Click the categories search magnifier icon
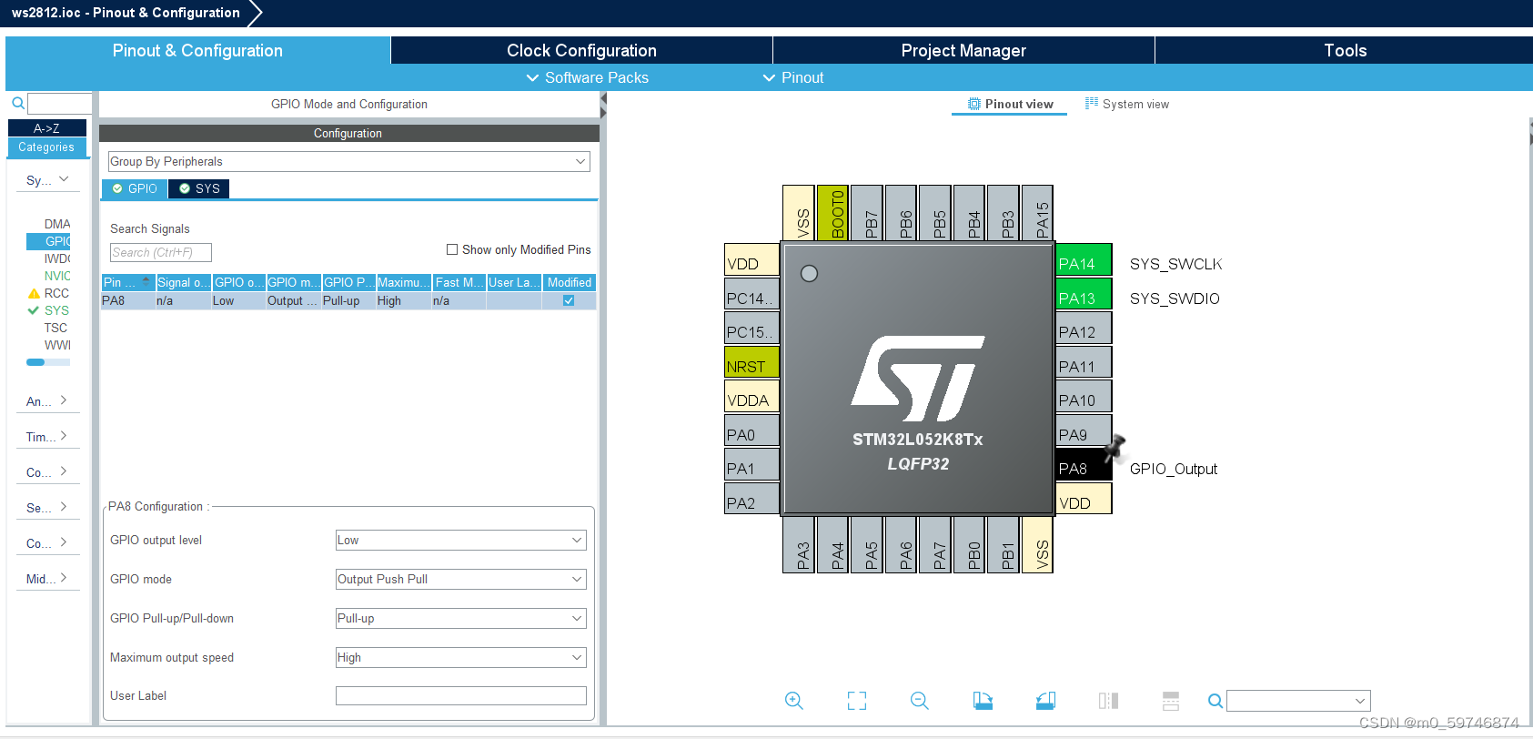This screenshot has height=739, width=1533. click(x=17, y=104)
